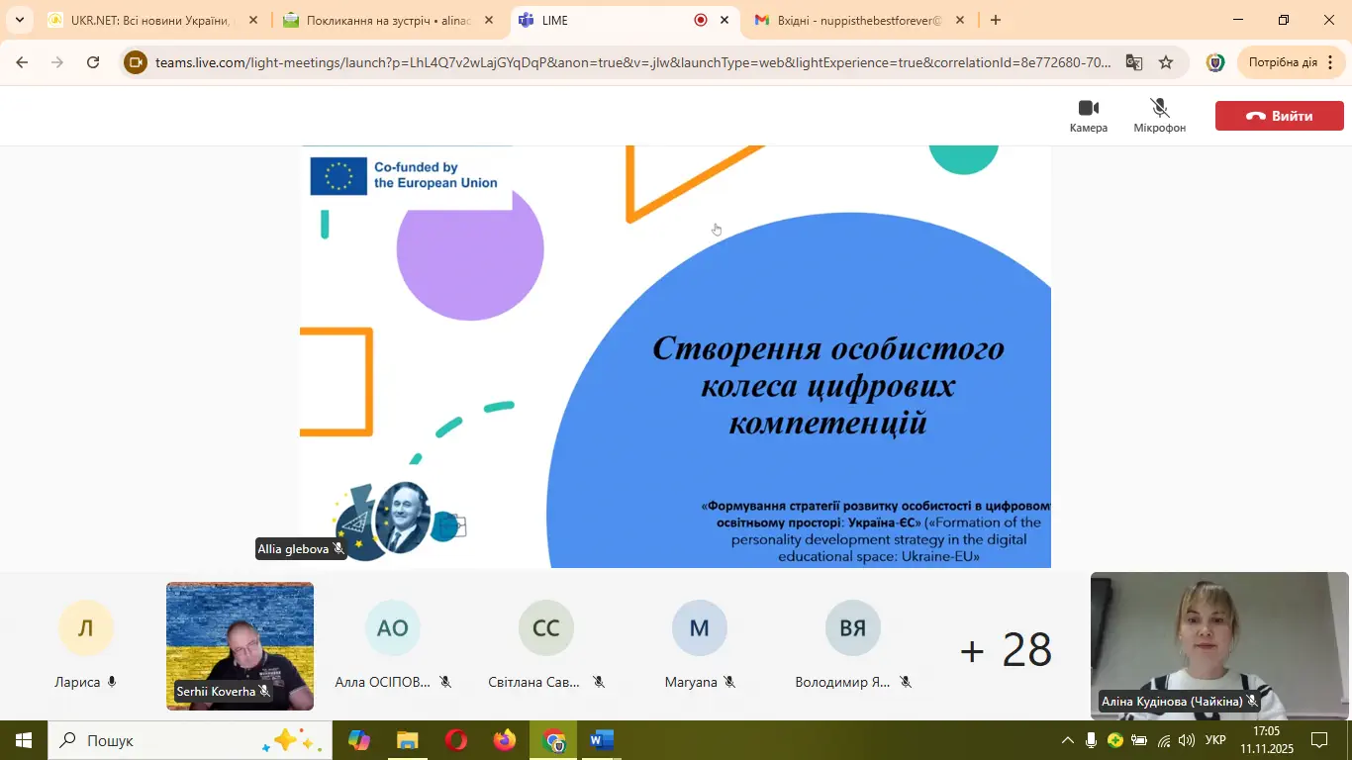The height and width of the screenshot is (760, 1352).
Task: Leave the meeting with Вийти button
Action: [1279, 116]
